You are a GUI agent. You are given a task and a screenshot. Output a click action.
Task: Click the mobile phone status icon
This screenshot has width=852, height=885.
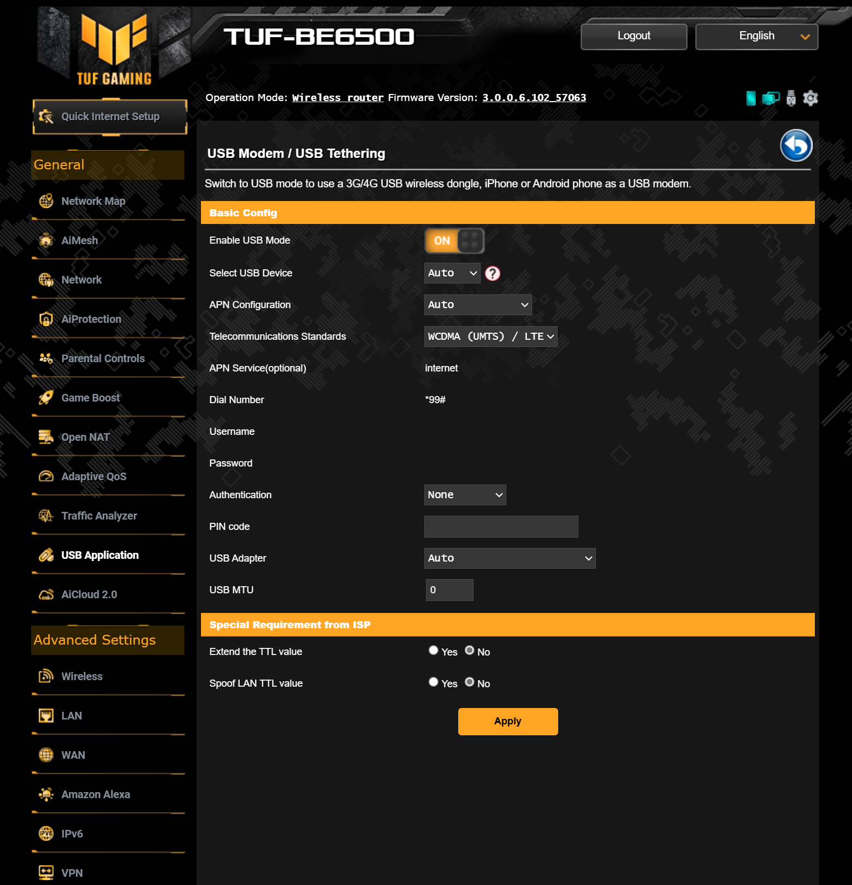(x=751, y=98)
